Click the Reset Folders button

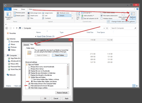click(59, 55)
